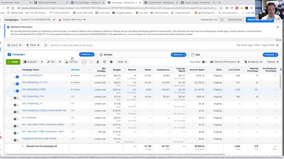Click the green Create button
Image resolution: width=284 pixels, height=159 pixels.
(x=13, y=62)
